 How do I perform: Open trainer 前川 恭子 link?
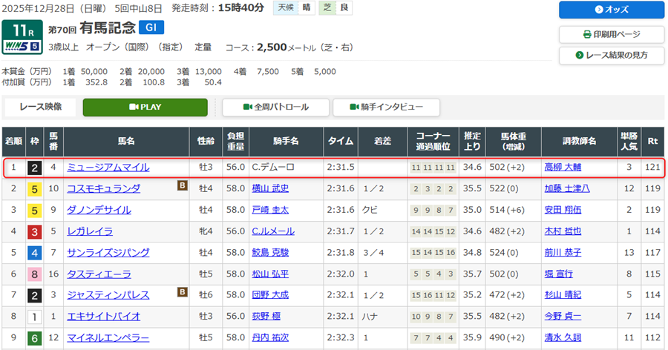click(563, 253)
